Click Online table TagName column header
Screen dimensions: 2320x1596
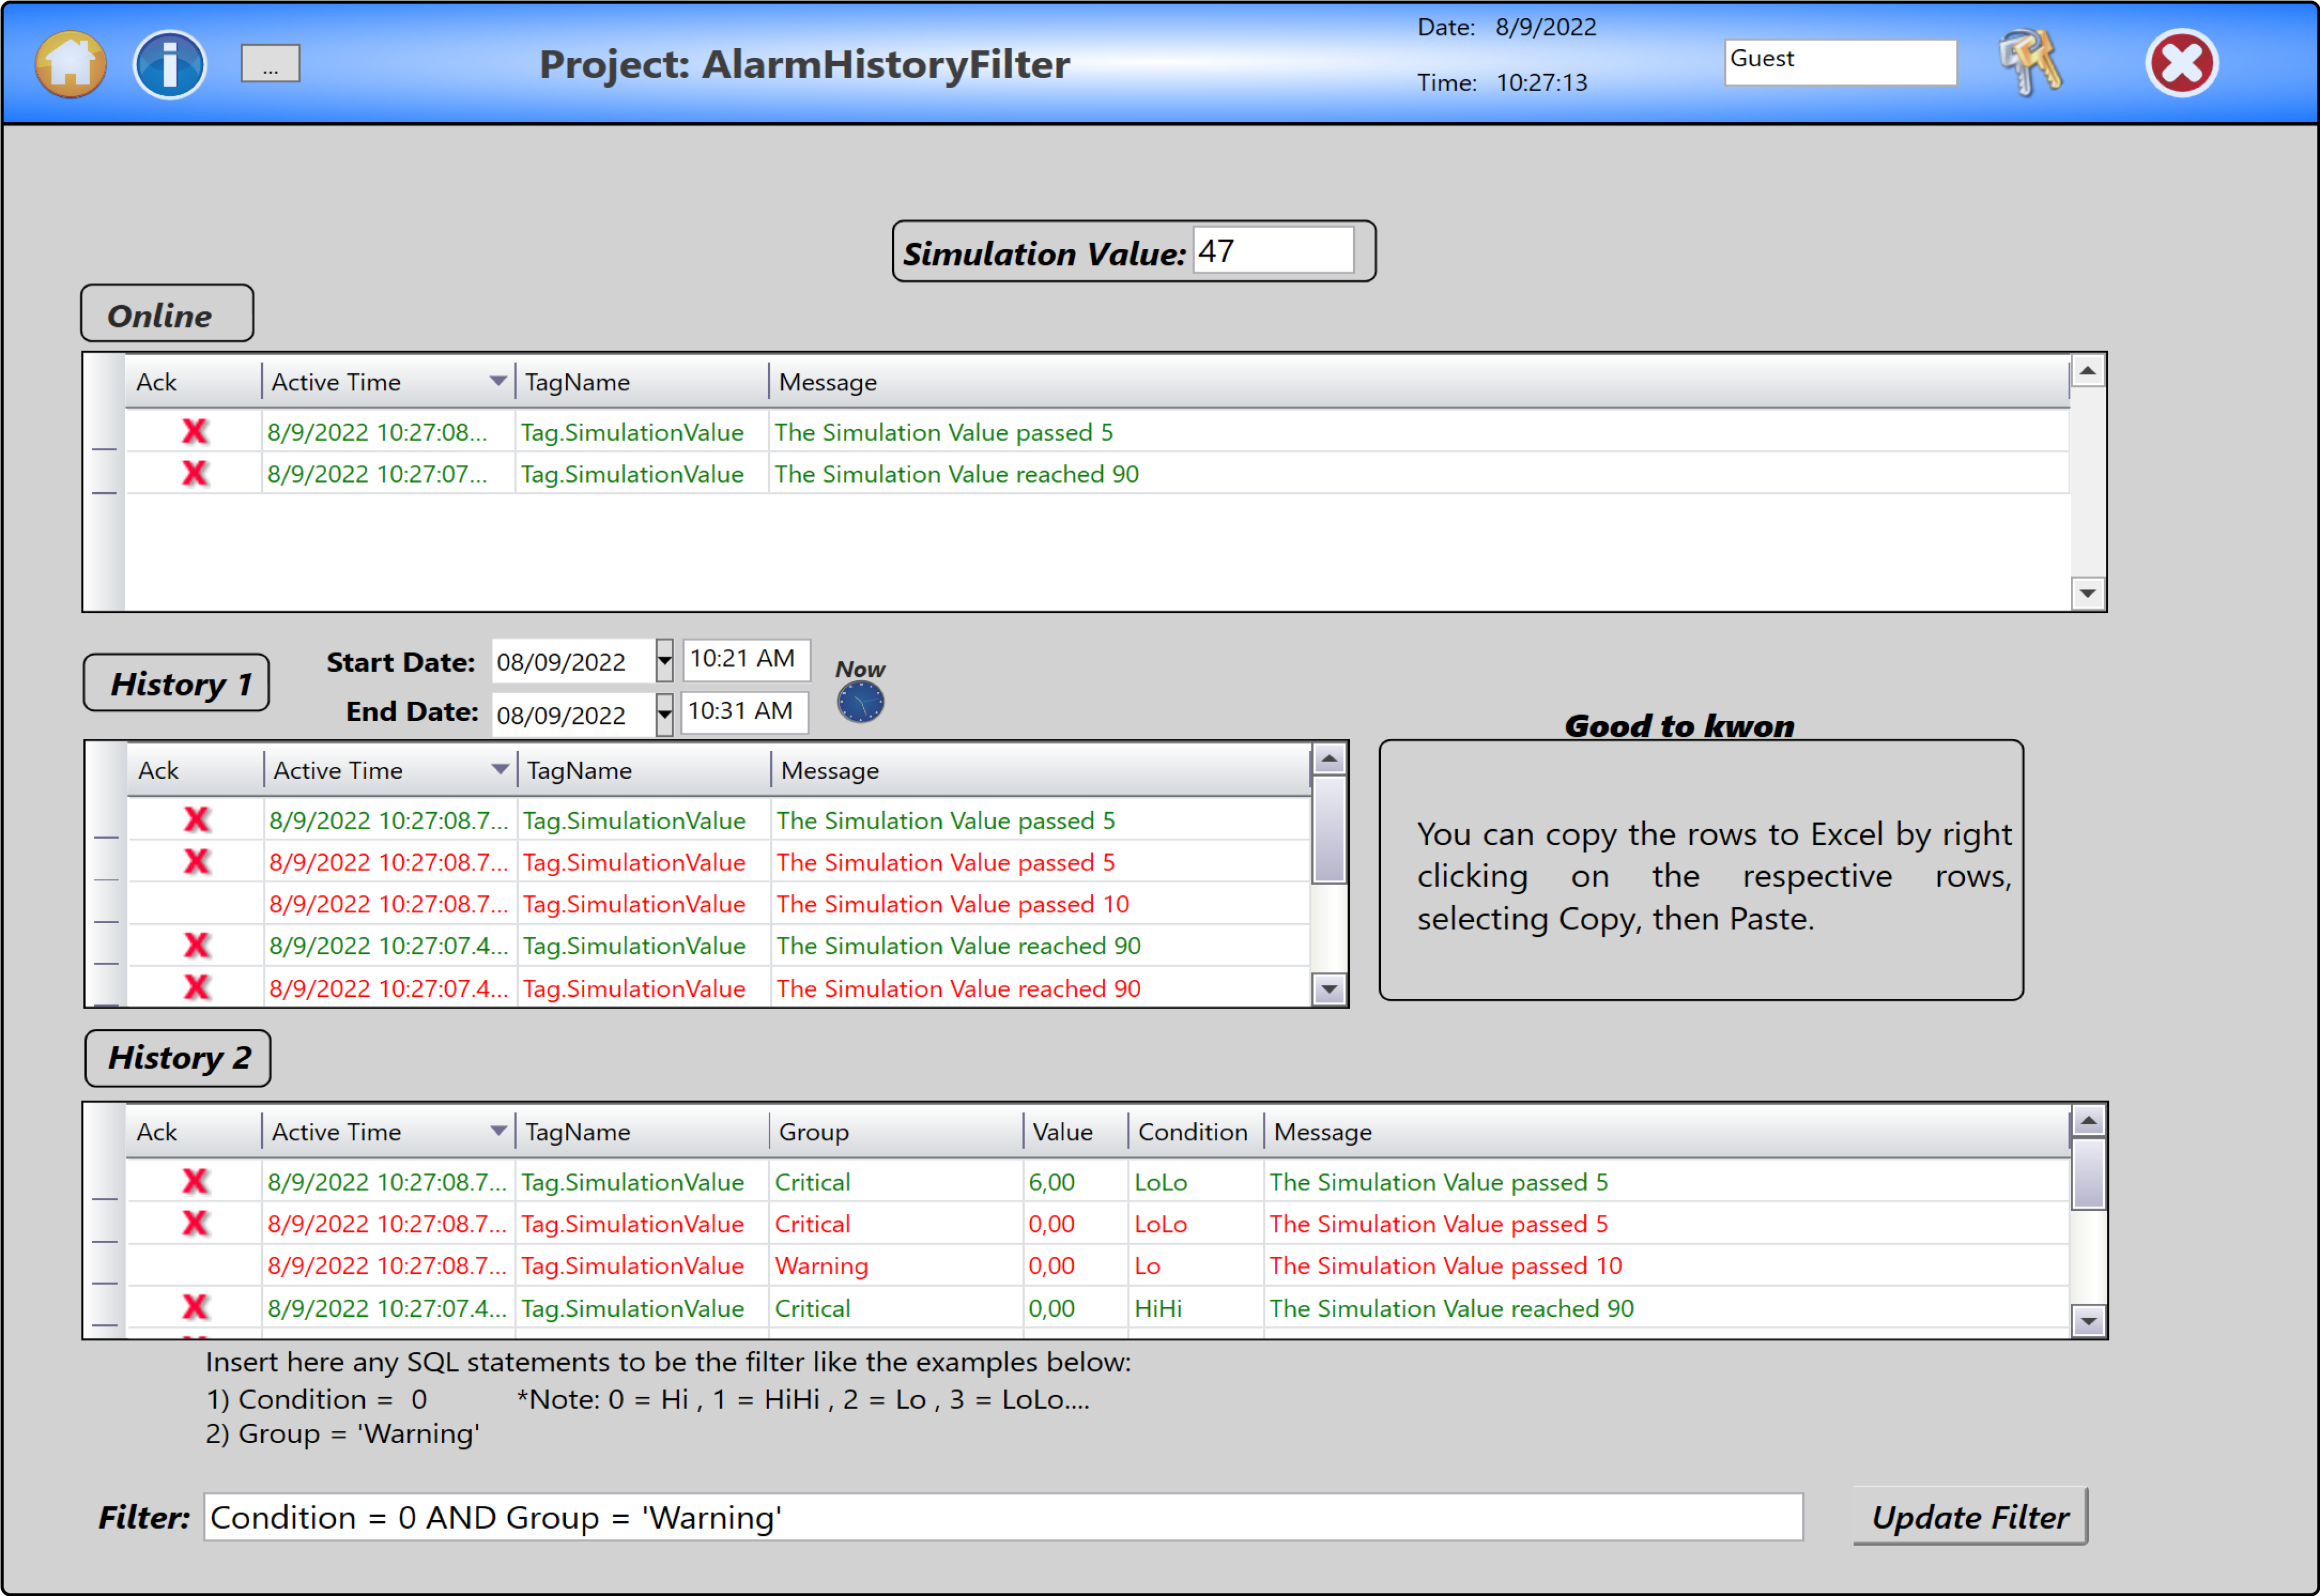[642, 382]
